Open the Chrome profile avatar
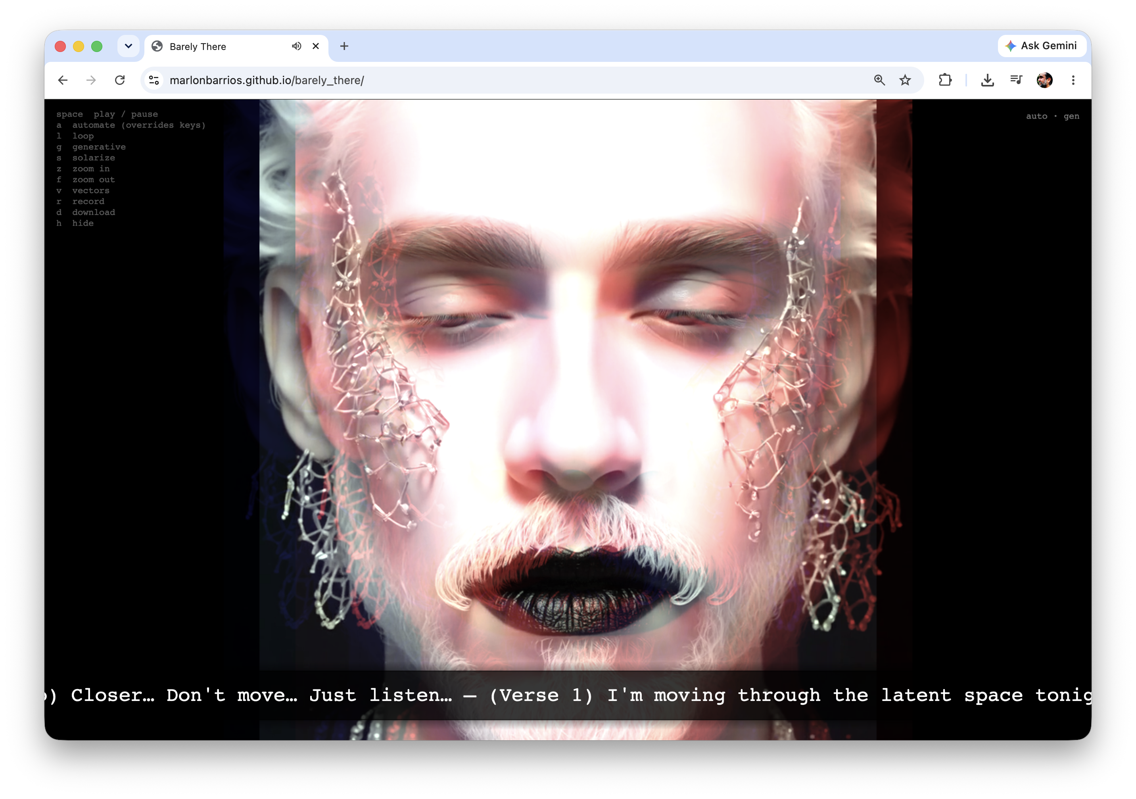 pos(1044,80)
